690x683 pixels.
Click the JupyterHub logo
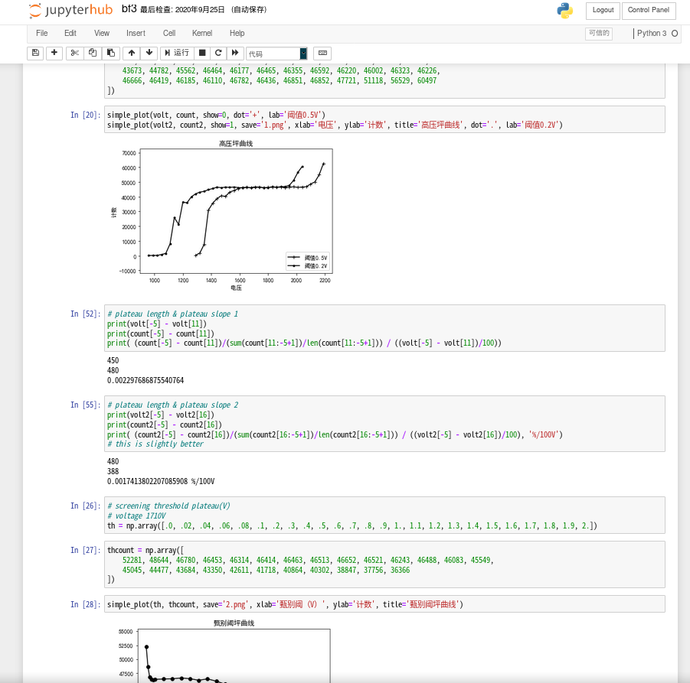tap(70, 11)
